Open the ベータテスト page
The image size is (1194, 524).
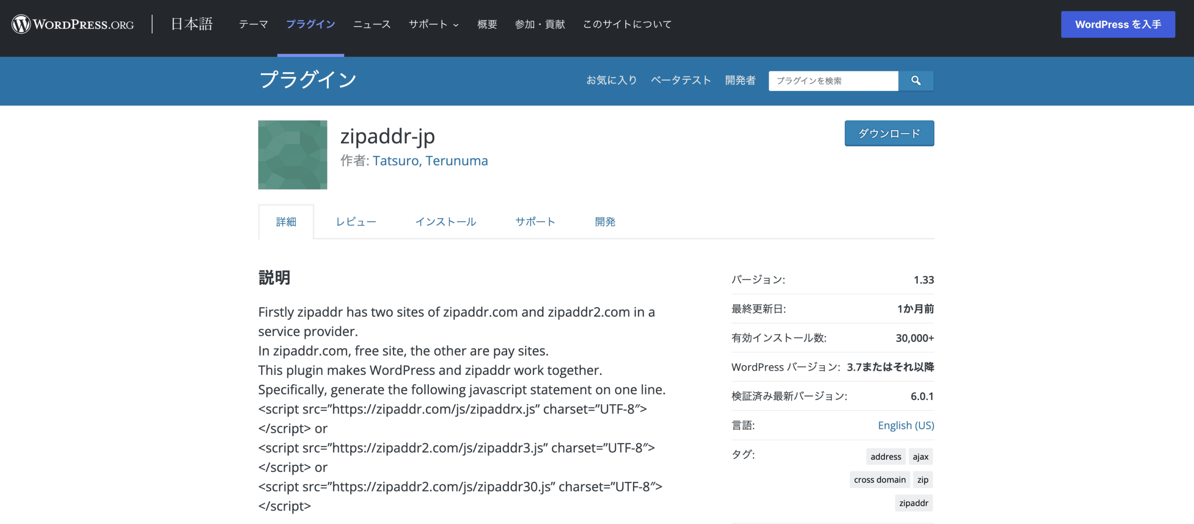(680, 80)
